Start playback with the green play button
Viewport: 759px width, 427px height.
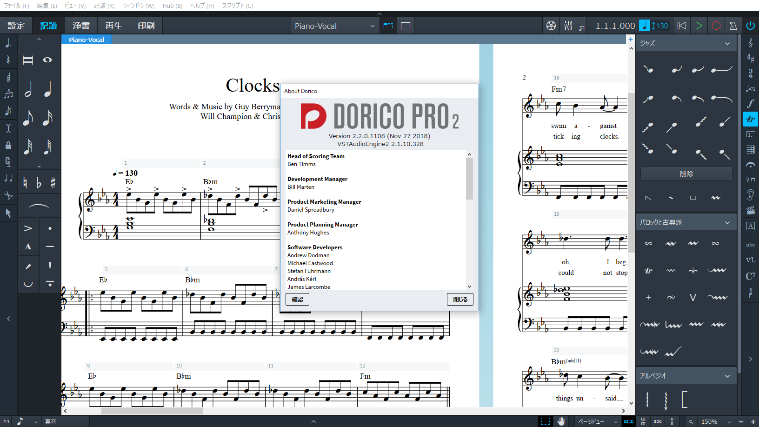(699, 26)
